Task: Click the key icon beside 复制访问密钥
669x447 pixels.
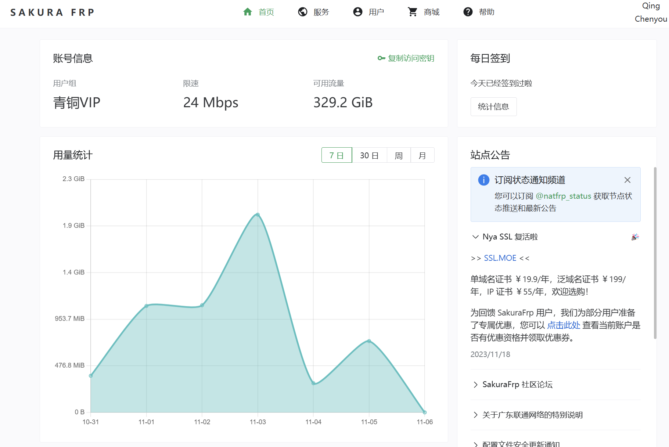Action: tap(381, 58)
